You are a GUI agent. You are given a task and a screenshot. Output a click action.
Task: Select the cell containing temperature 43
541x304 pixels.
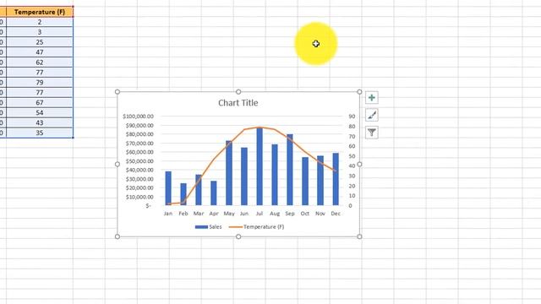40,122
